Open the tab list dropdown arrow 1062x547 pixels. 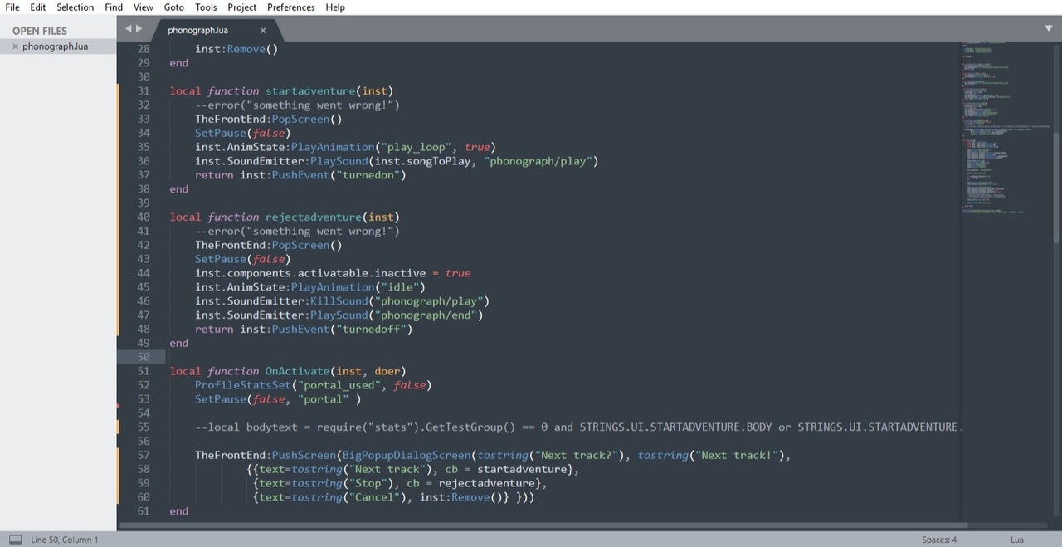pyautogui.click(x=1048, y=29)
